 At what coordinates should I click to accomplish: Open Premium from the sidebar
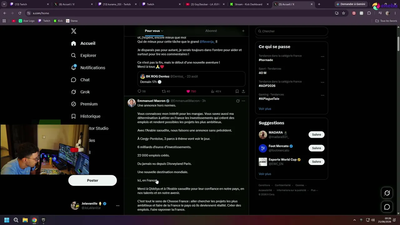pos(84,104)
